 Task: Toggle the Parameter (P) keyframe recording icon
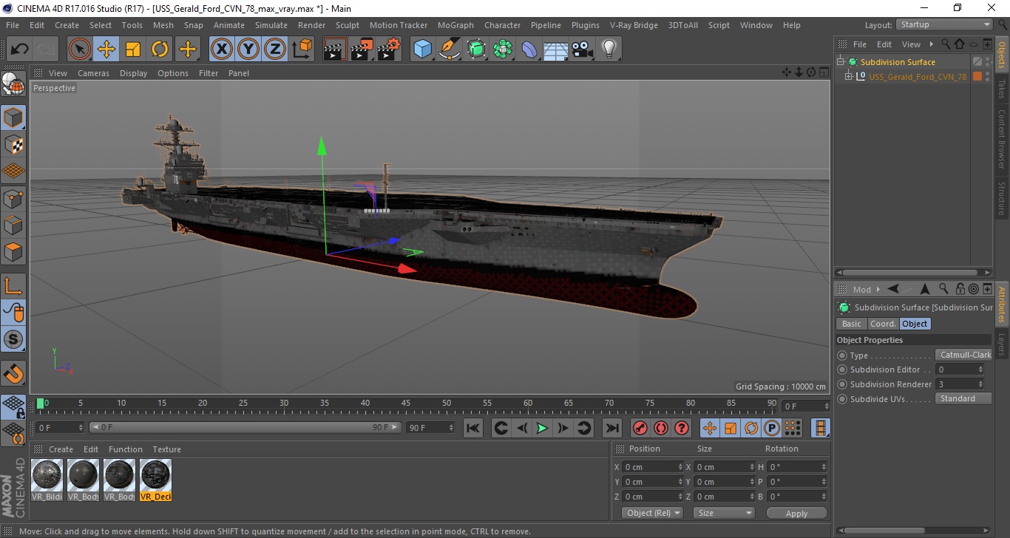point(772,428)
